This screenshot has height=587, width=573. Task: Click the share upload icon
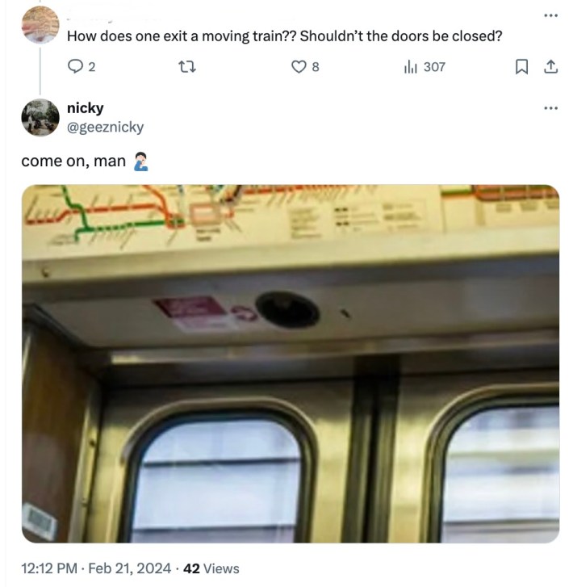click(550, 67)
